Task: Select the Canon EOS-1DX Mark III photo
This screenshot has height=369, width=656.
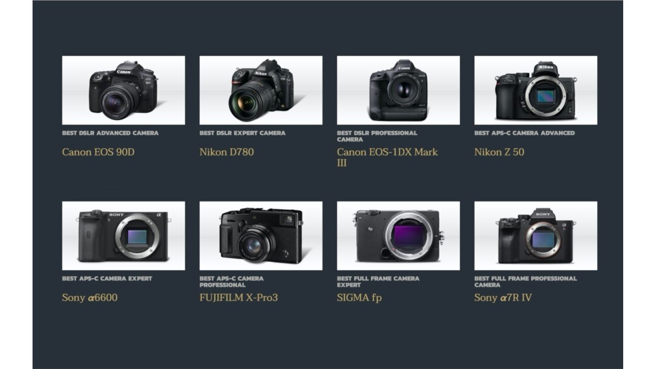Action: (x=398, y=90)
